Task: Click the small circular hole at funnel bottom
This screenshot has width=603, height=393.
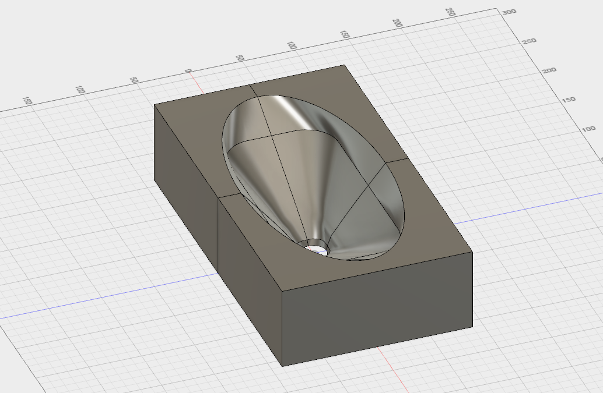Action: (x=317, y=248)
